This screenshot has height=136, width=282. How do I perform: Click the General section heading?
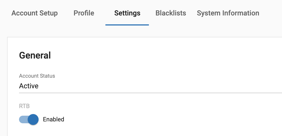35,55
